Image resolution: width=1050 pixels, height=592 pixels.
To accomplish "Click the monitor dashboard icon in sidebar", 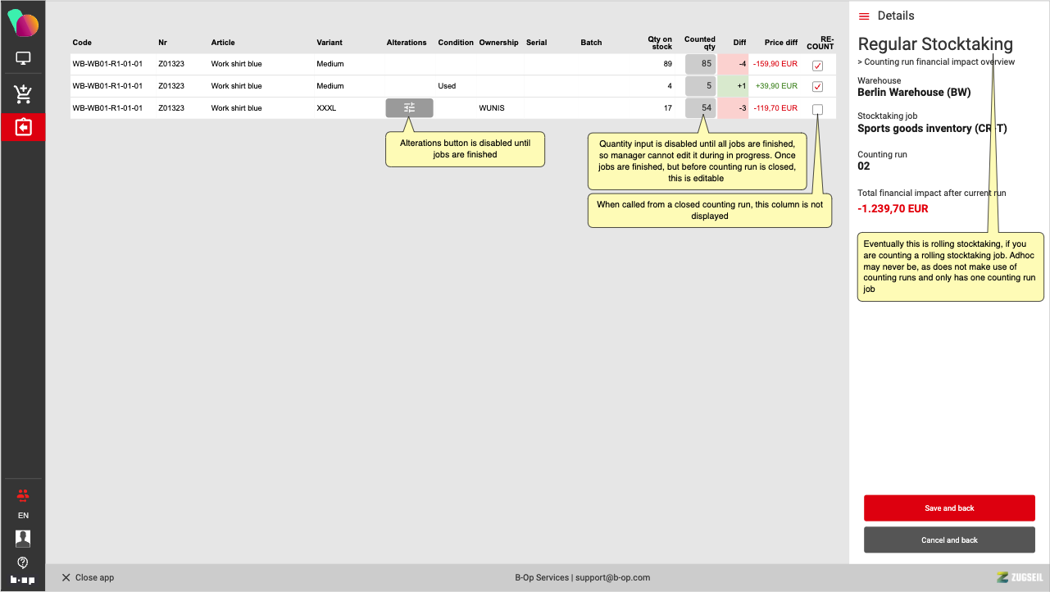I will [x=23, y=59].
